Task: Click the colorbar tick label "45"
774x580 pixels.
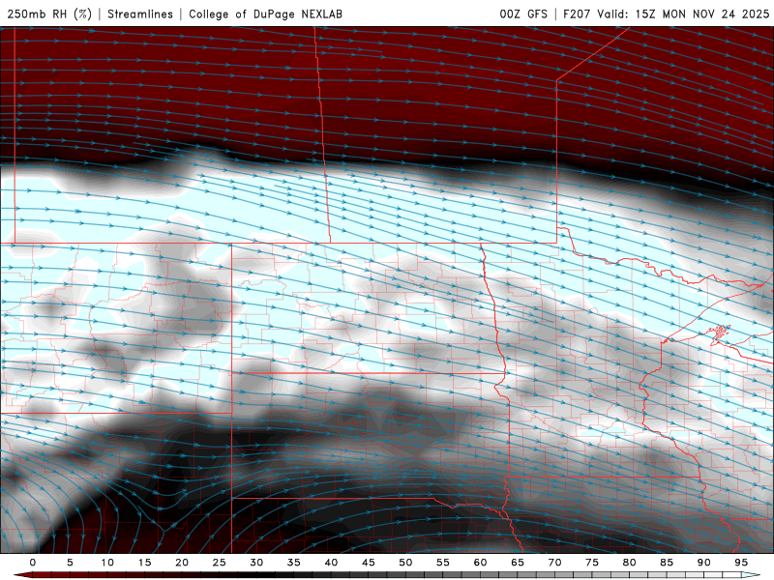Action: [x=369, y=563]
